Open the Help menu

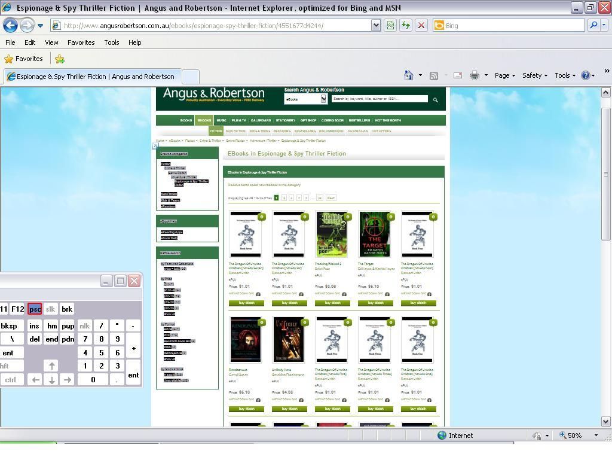(x=135, y=42)
